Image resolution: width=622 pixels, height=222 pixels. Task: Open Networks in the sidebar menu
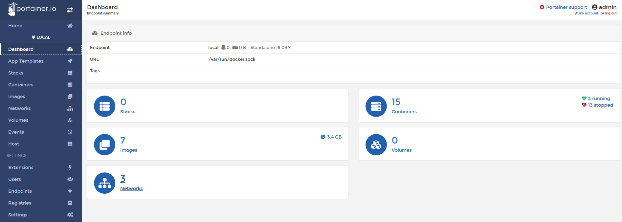pos(41,108)
